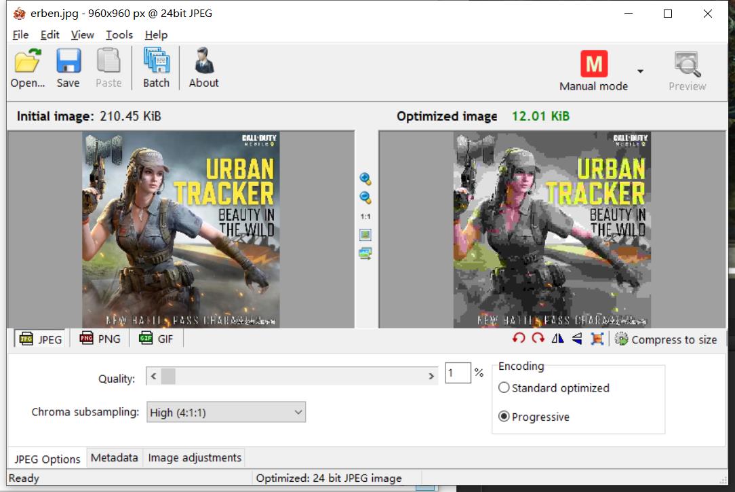Open the Edit menu
The width and height of the screenshot is (735, 492).
coord(49,35)
